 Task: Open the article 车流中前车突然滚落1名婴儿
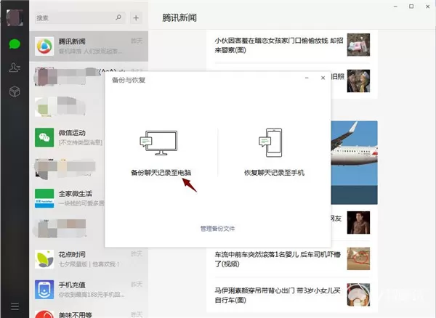pos(278,259)
